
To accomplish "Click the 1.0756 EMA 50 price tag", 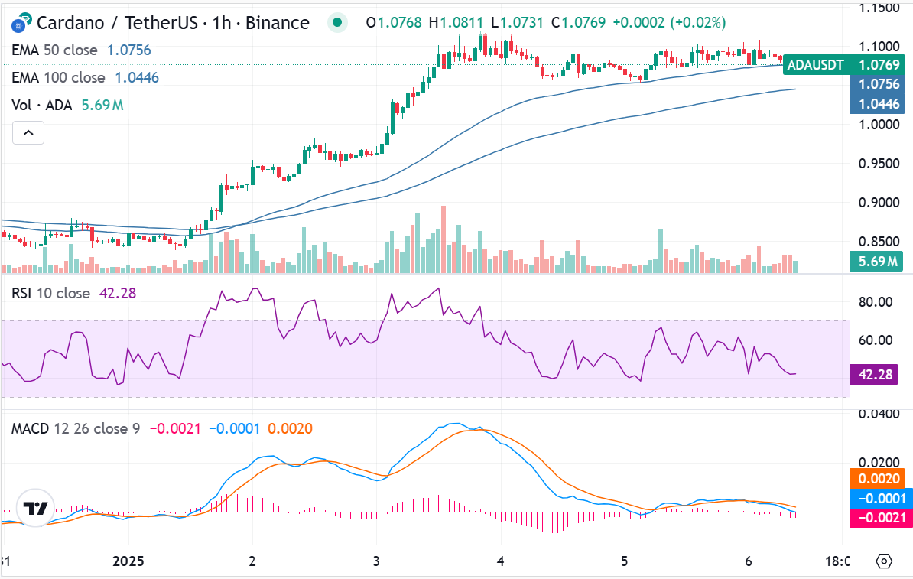I will [x=879, y=84].
